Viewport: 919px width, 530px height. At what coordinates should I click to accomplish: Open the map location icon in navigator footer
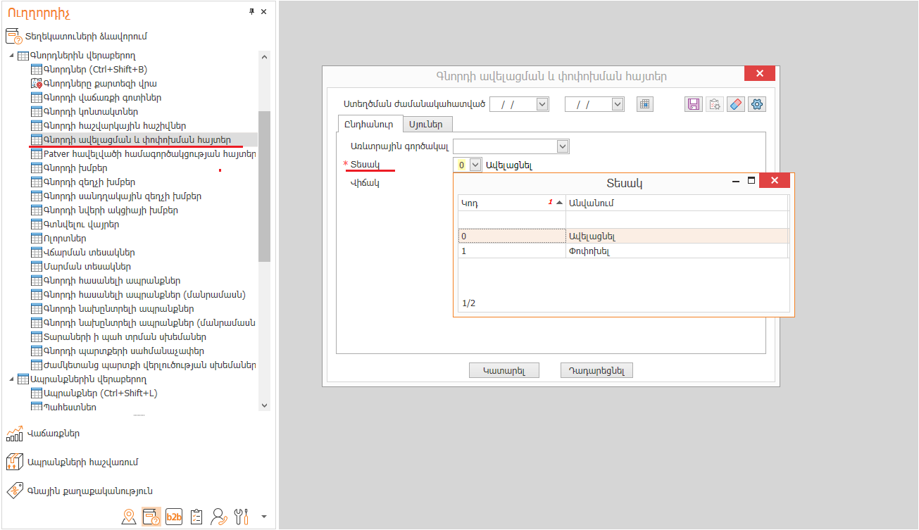point(129,517)
